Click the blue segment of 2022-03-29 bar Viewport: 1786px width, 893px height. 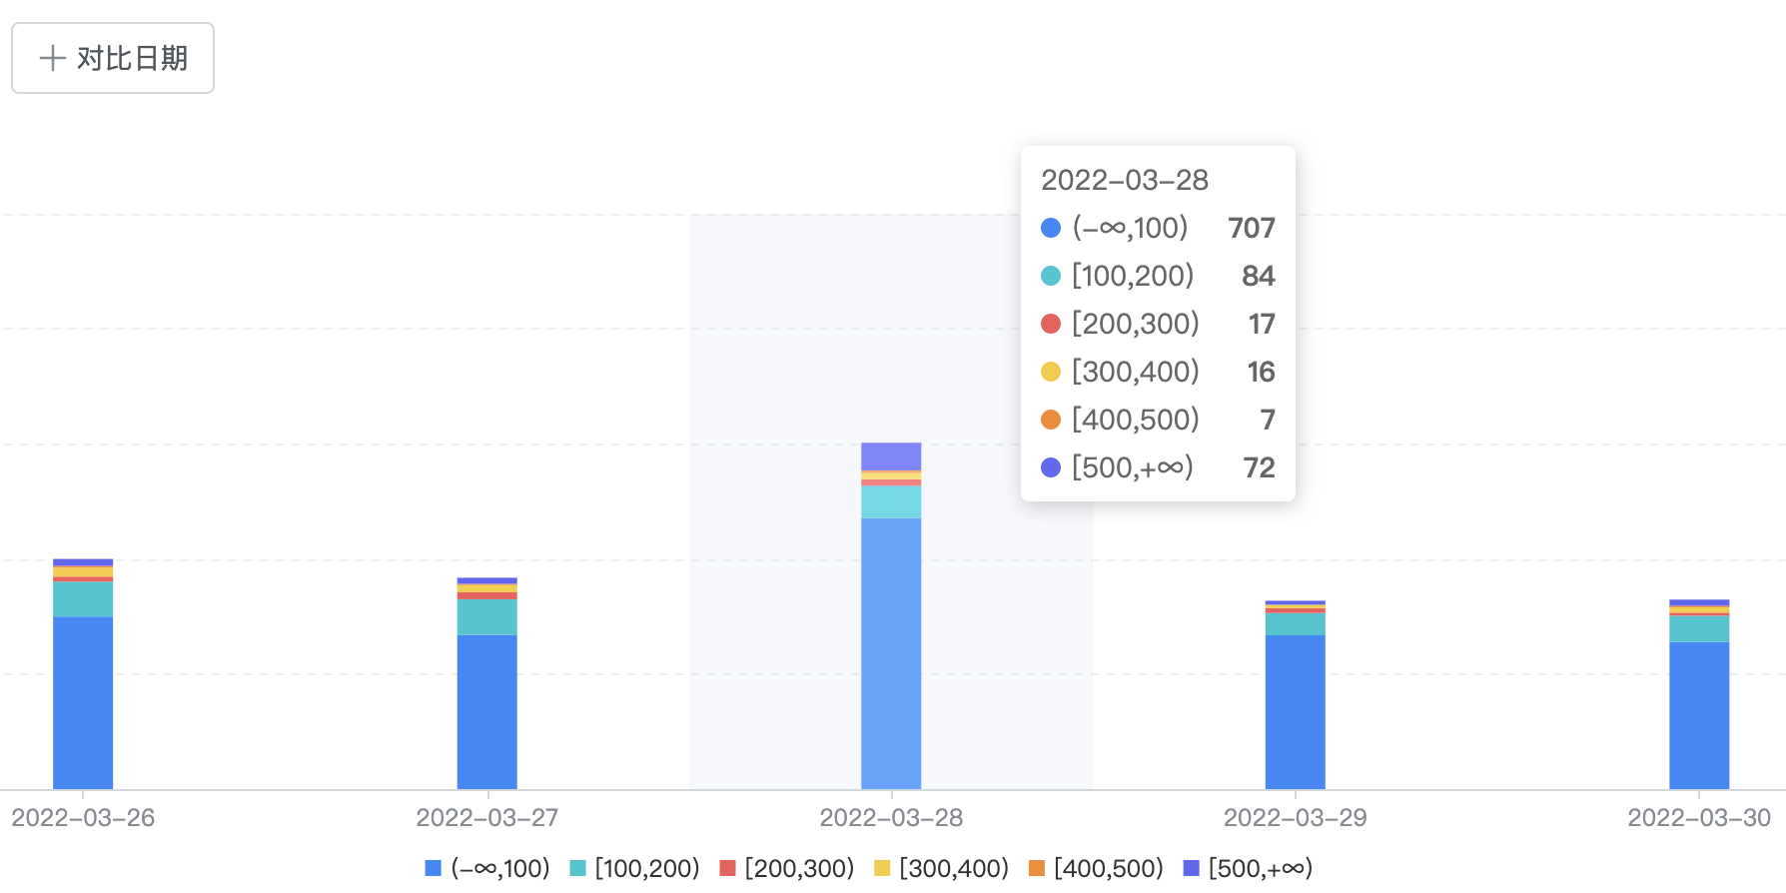pos(1296,711)
